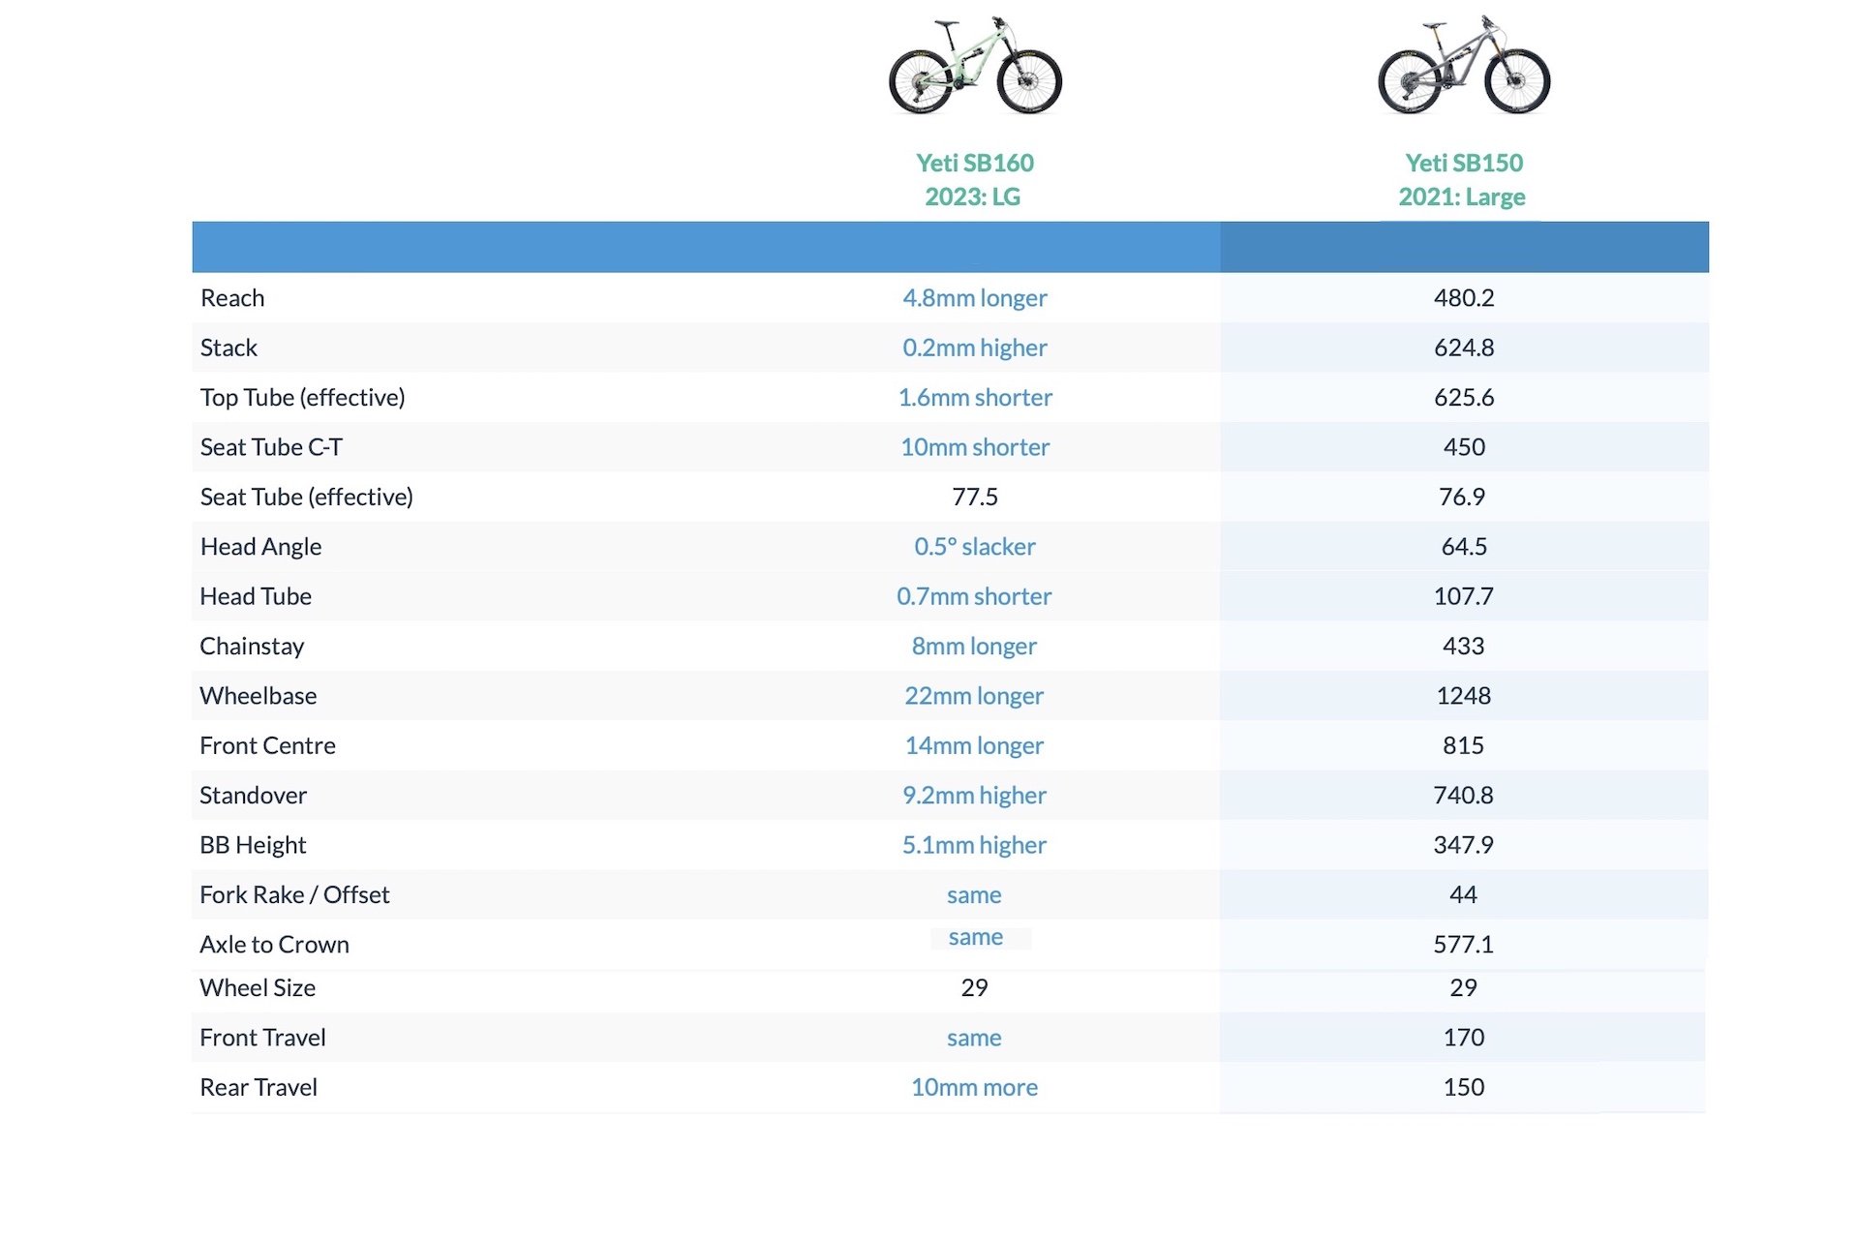
Task: Select the Stack row label
Action: pos(228,347)
